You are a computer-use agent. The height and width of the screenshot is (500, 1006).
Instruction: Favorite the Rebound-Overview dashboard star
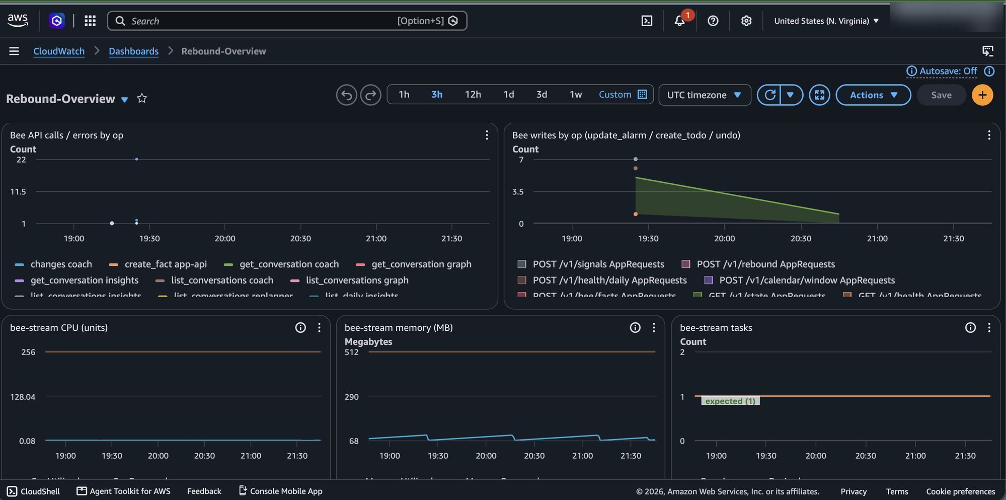142,98
